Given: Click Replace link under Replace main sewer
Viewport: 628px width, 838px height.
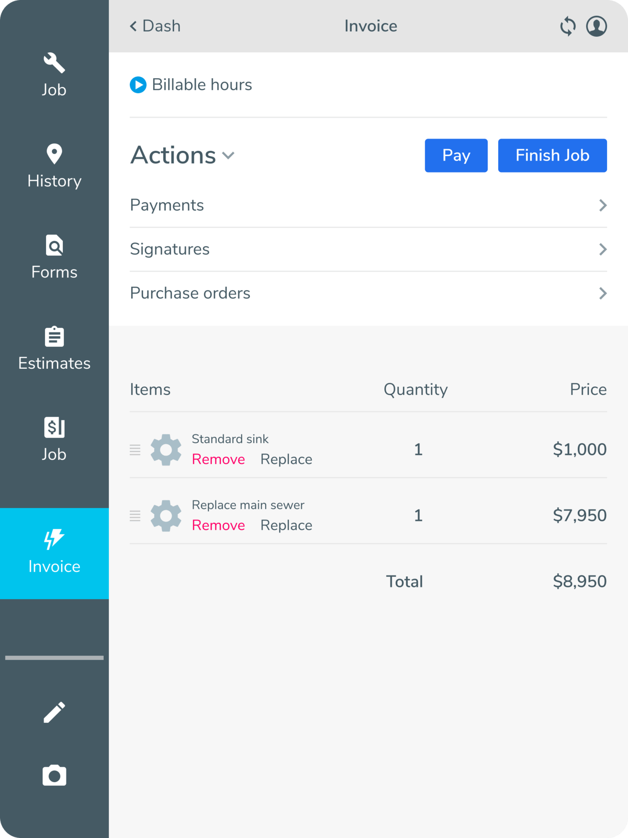Looking at the screenshot, I should pyautogui.click(x=286, y=526).
